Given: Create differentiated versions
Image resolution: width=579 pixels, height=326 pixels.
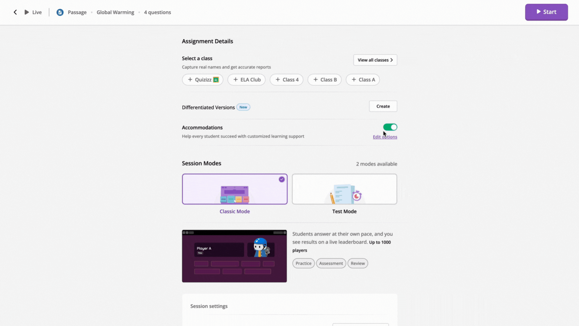Looking at the screenshot, I should tap(383, 106).
